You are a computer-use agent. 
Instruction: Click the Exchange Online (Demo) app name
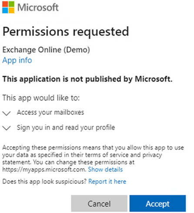click(x=46, y=50)
